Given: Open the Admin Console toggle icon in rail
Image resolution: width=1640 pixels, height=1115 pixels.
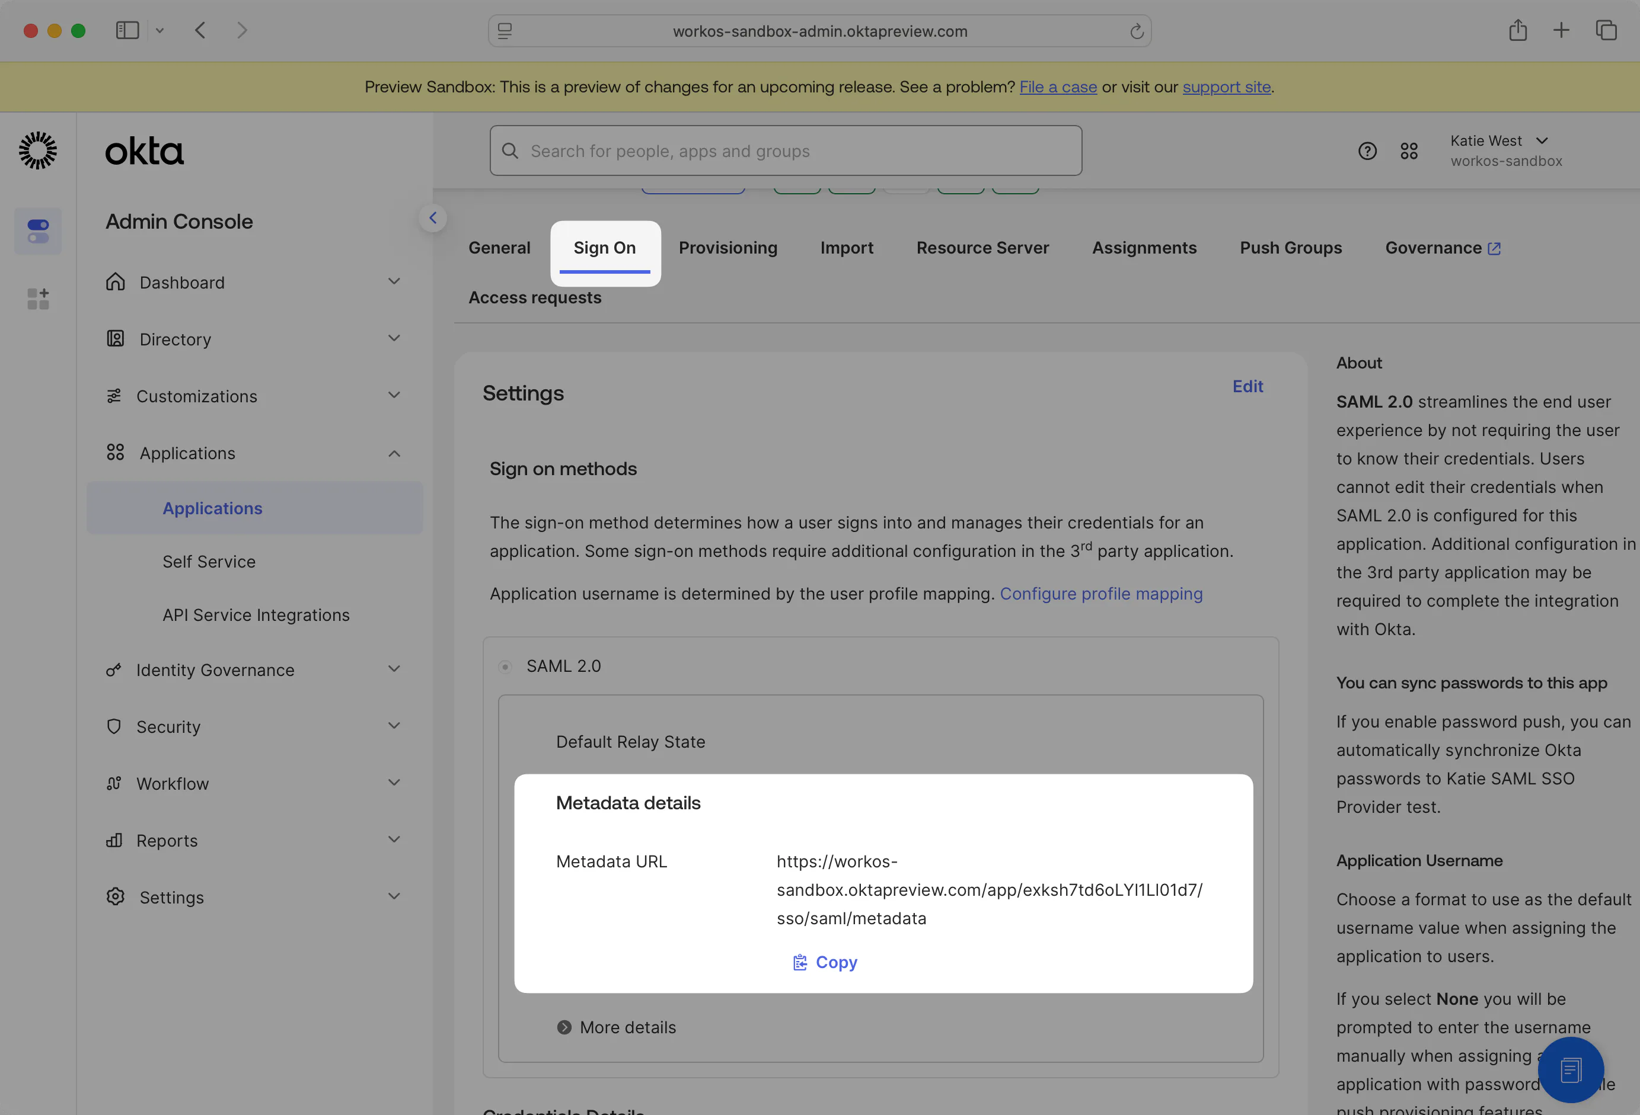Looking at the screenshot, I should pyautogui.click(x=38, y=231).
